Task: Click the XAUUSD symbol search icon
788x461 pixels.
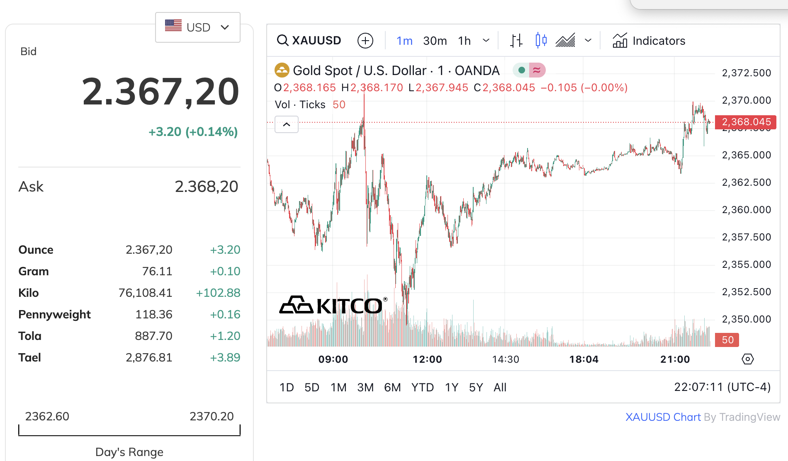Action: (x=282, y=41)
